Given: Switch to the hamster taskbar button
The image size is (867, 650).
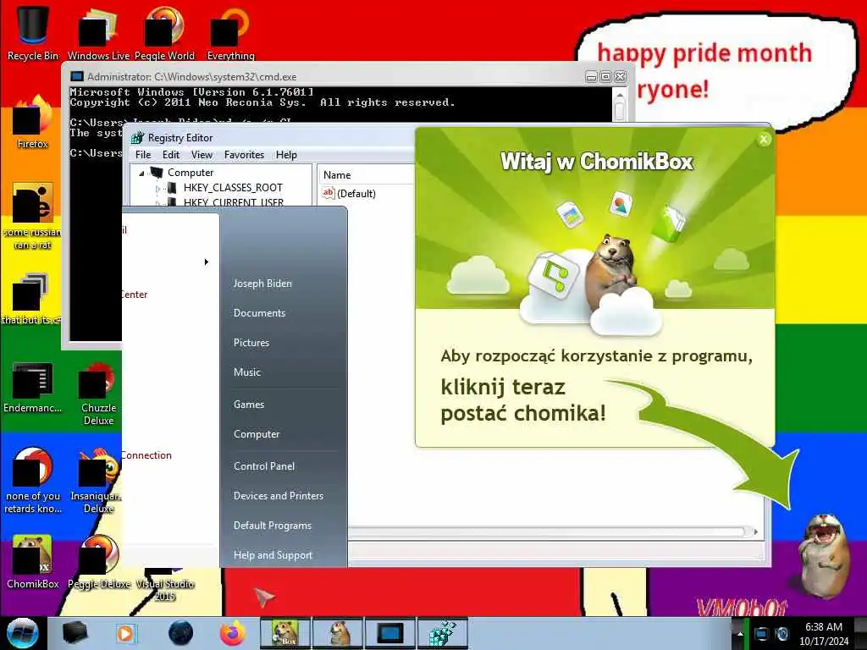Looking at the screenshot, I should click(x=338, y=633).
